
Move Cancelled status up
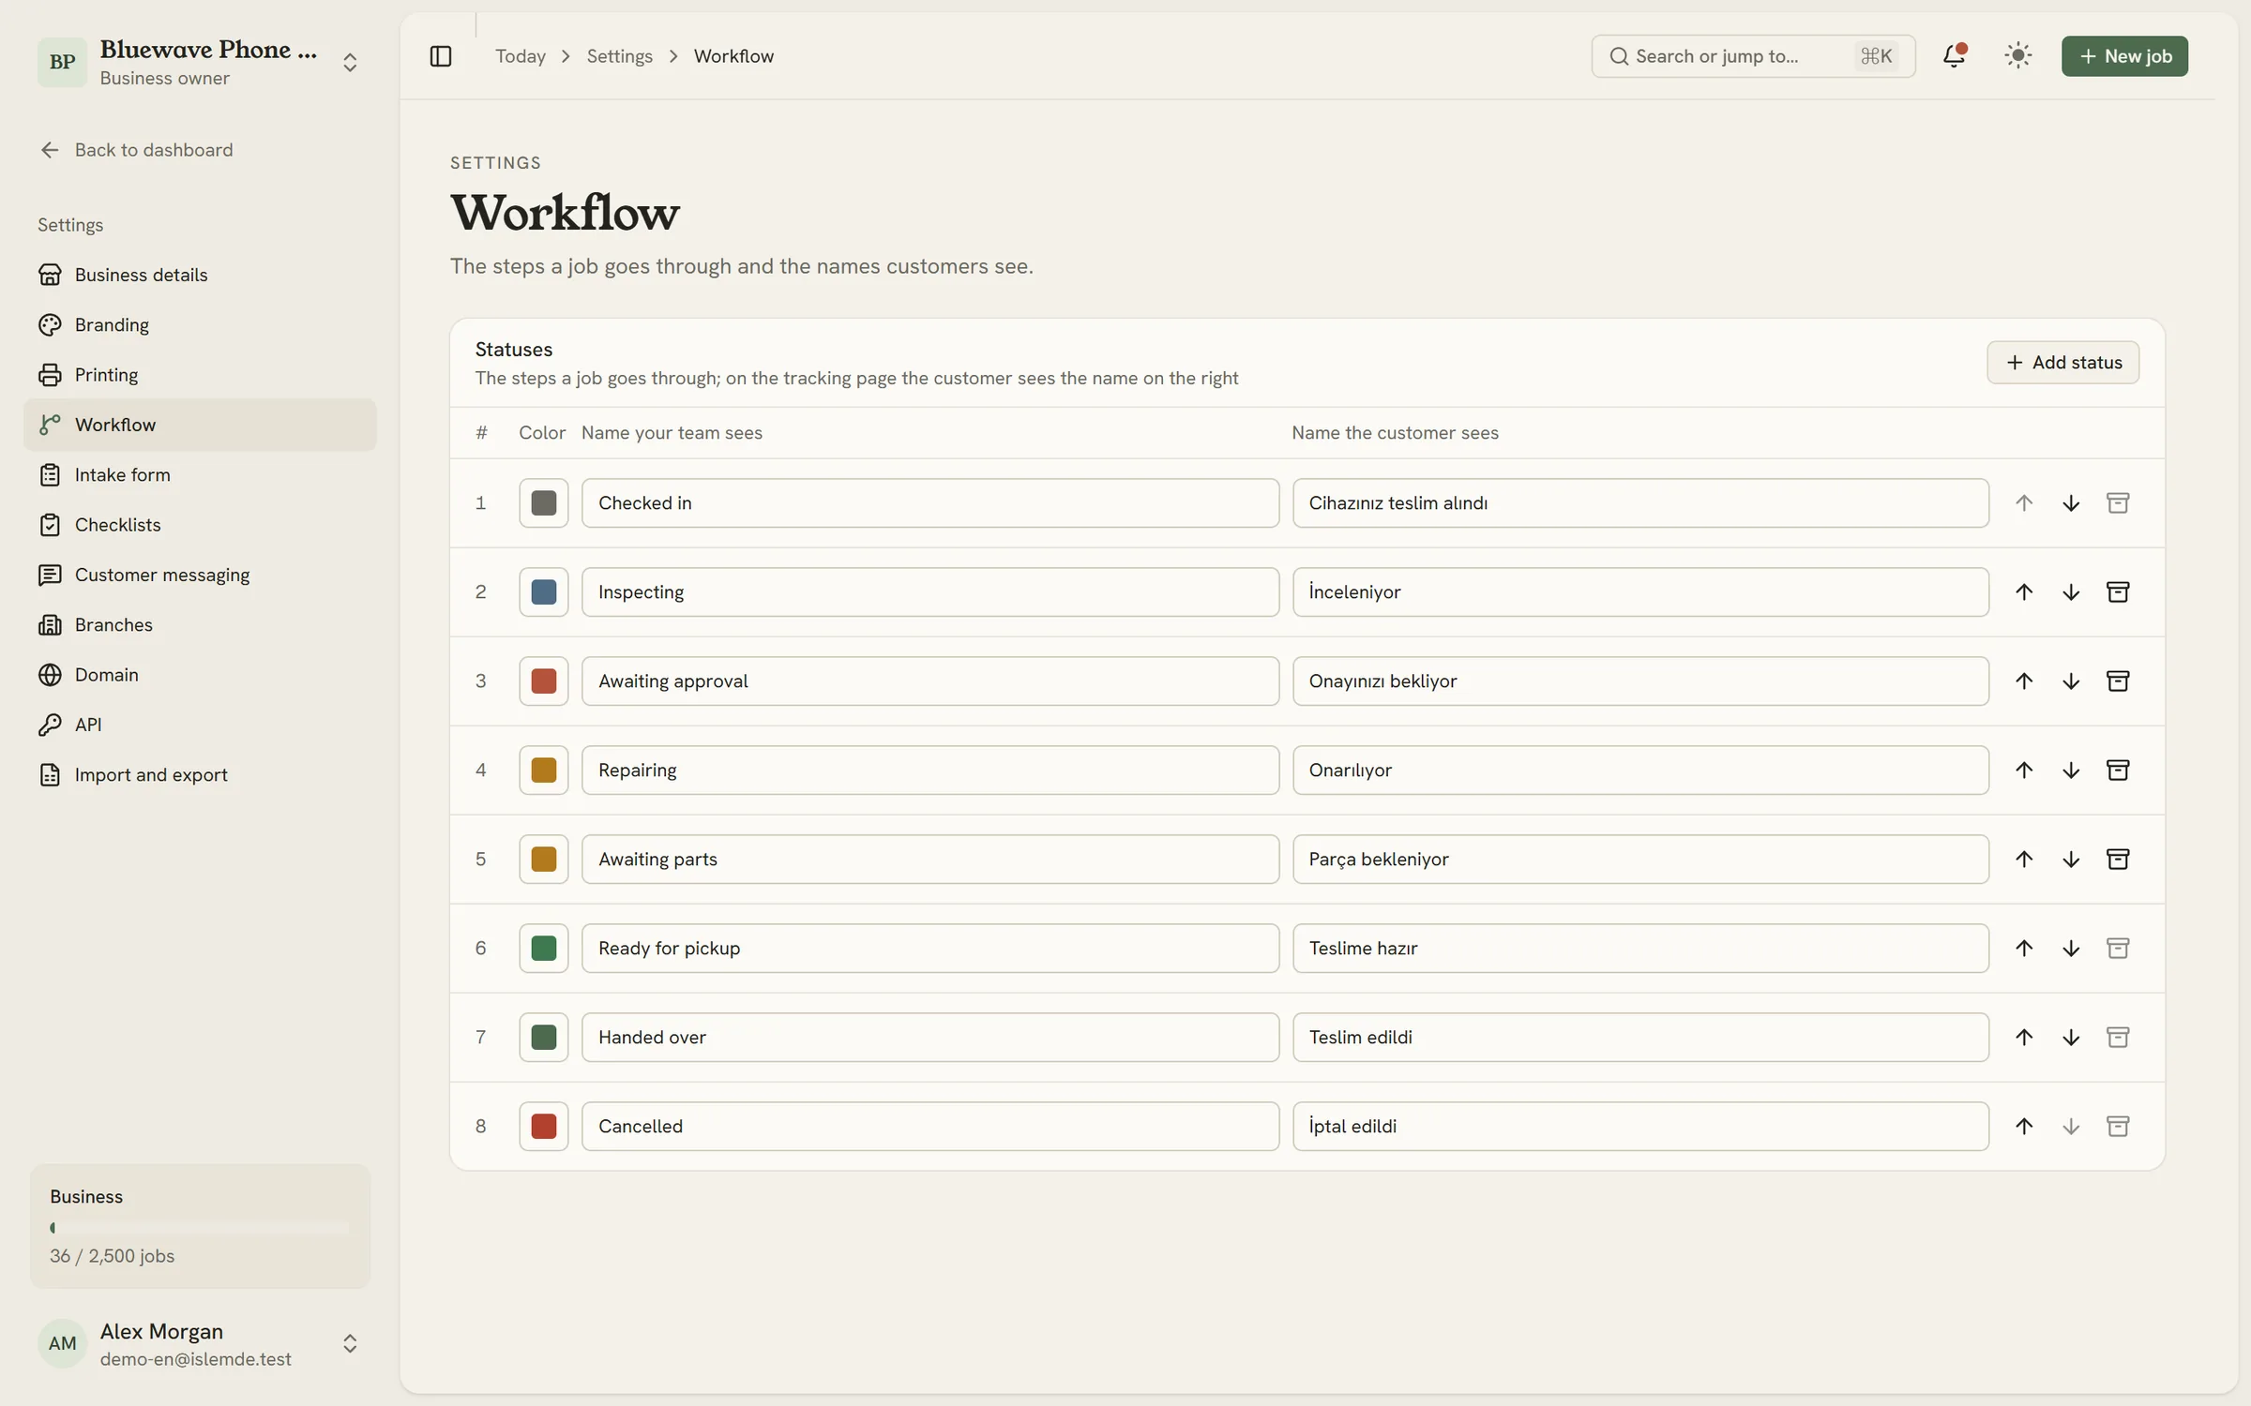point(2024,1127)
